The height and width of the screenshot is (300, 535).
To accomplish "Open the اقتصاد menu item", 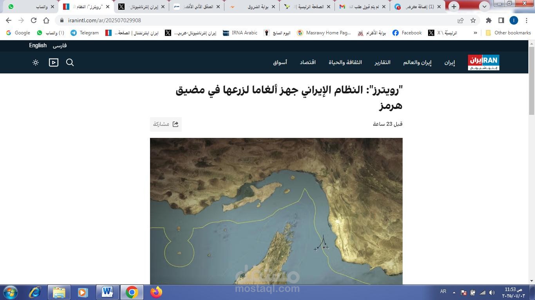I will coord(308,62).
